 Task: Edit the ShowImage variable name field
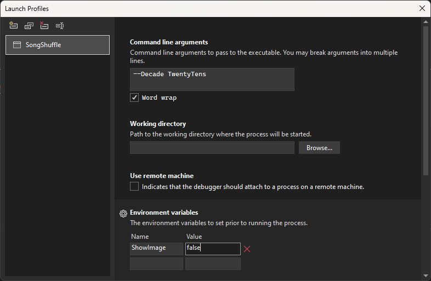point(156,249)
